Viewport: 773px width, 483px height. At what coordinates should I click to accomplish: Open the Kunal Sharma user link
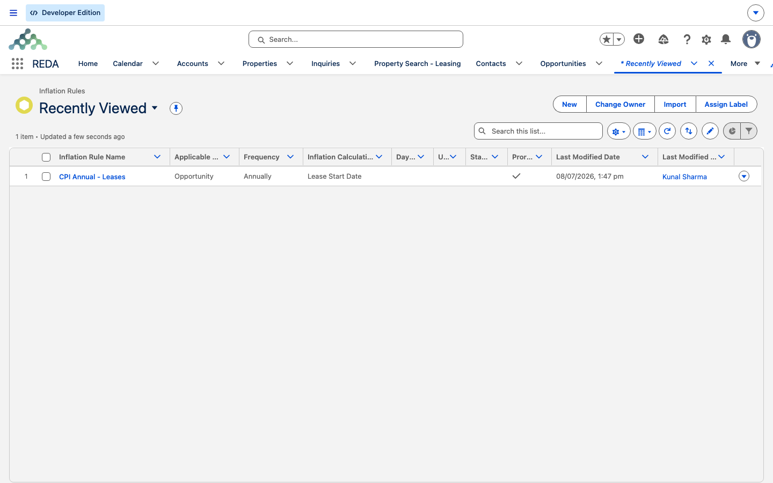click(x=684, y=177)
